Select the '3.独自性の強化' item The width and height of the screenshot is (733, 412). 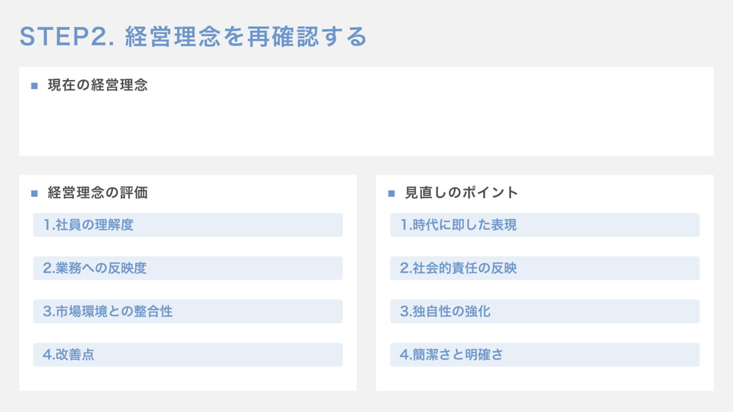[545, 311]
